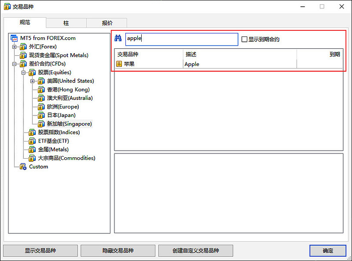Collapse the 股票(Equities) tree node
The height and width of the screenshot is (261, 352).
[x=23, y=72]
